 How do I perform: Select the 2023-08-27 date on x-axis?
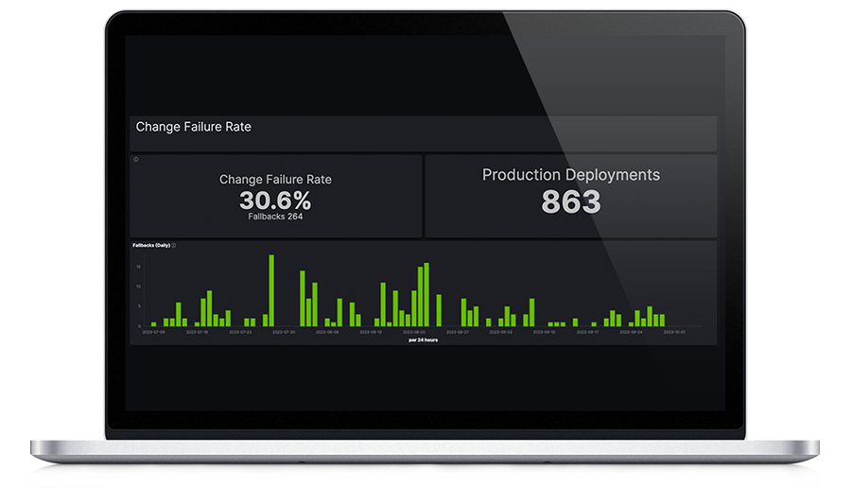458,332
